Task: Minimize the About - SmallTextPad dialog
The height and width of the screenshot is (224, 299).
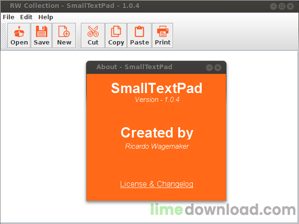Action: (209, 67)
